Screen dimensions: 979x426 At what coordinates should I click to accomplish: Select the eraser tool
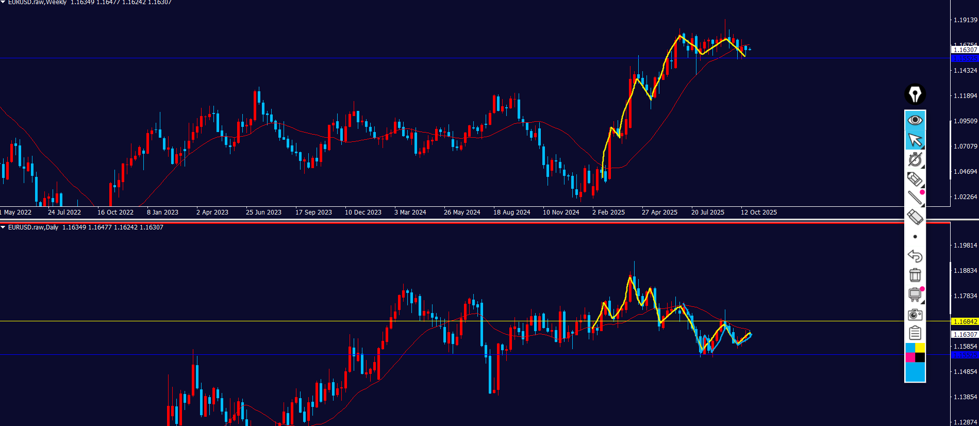point(915,217)
